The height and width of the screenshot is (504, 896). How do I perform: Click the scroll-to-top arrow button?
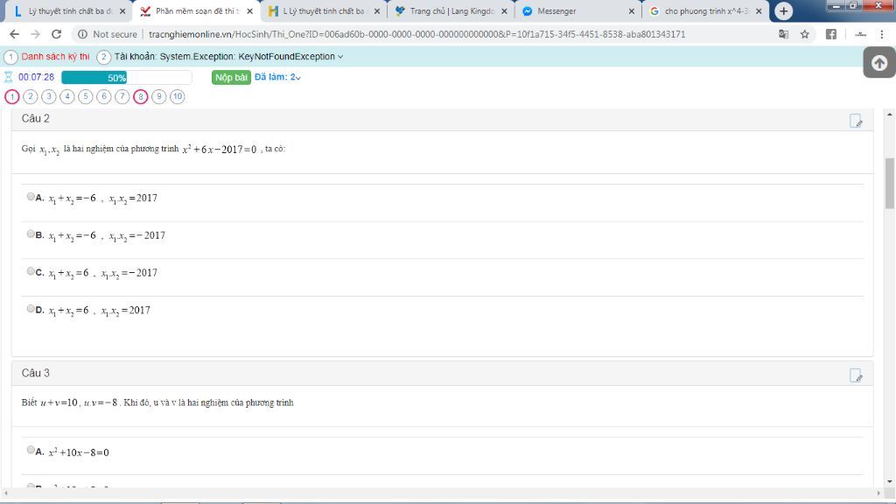[878, 63]
